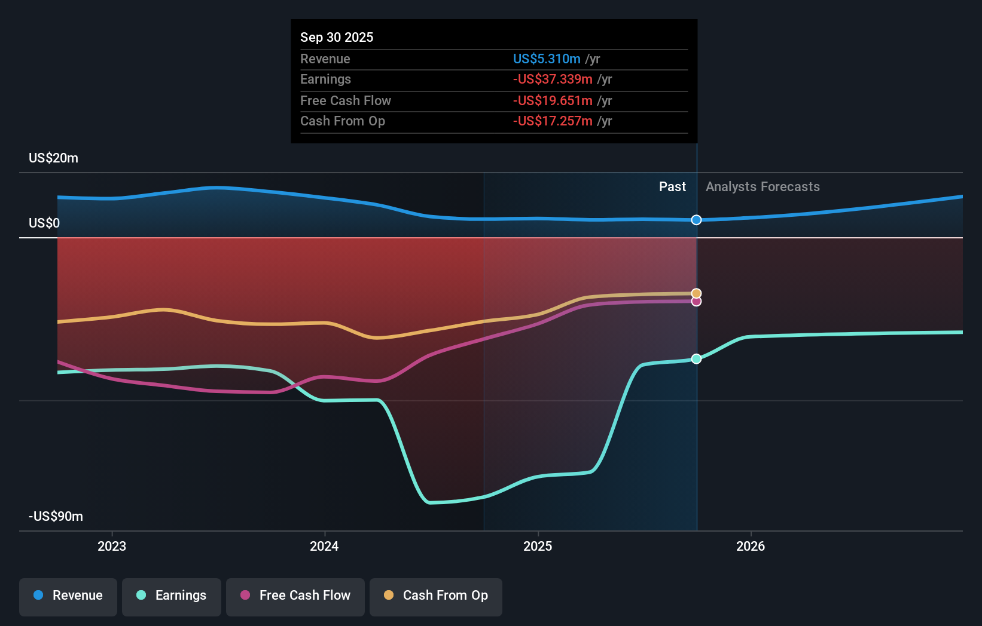Click the Past section label

[672, 186]
